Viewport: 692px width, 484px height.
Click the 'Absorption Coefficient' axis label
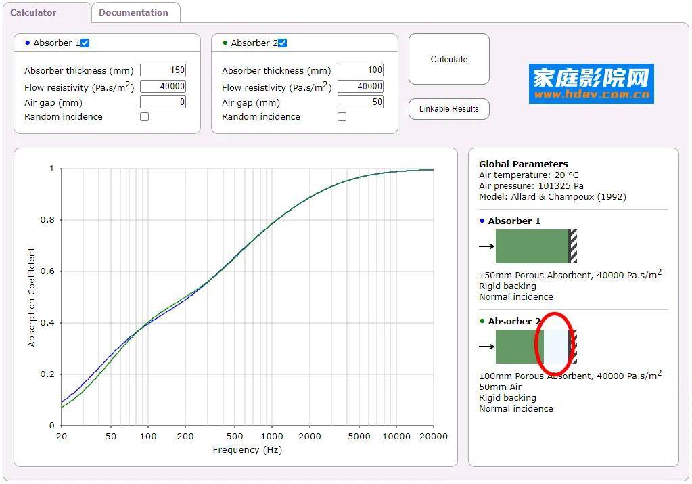click(x=31, y=296)
